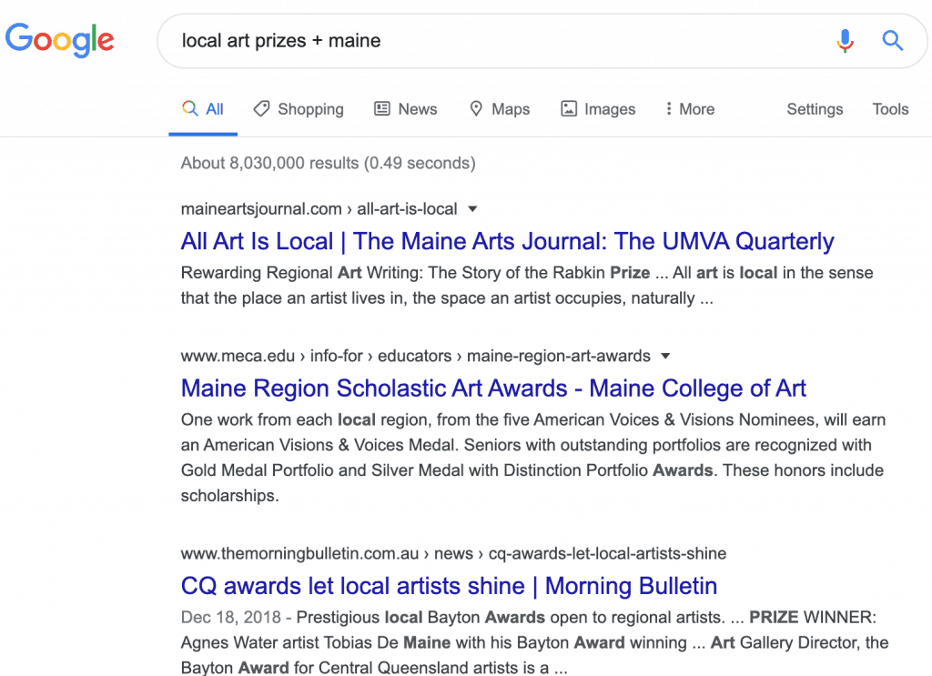Click the maineartsjournal.com breadcrumb URL
Image resolution: width=932 pixels, height=676 pixels.
[319, 209]
